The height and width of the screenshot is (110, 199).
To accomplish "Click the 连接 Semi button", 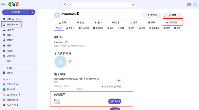I will pos(115,101).
